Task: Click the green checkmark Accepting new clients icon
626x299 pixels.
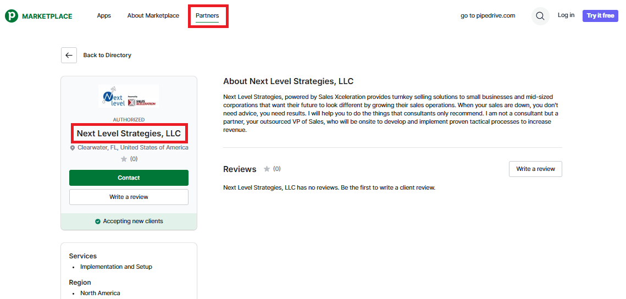Action: click(x=98, y=222)
